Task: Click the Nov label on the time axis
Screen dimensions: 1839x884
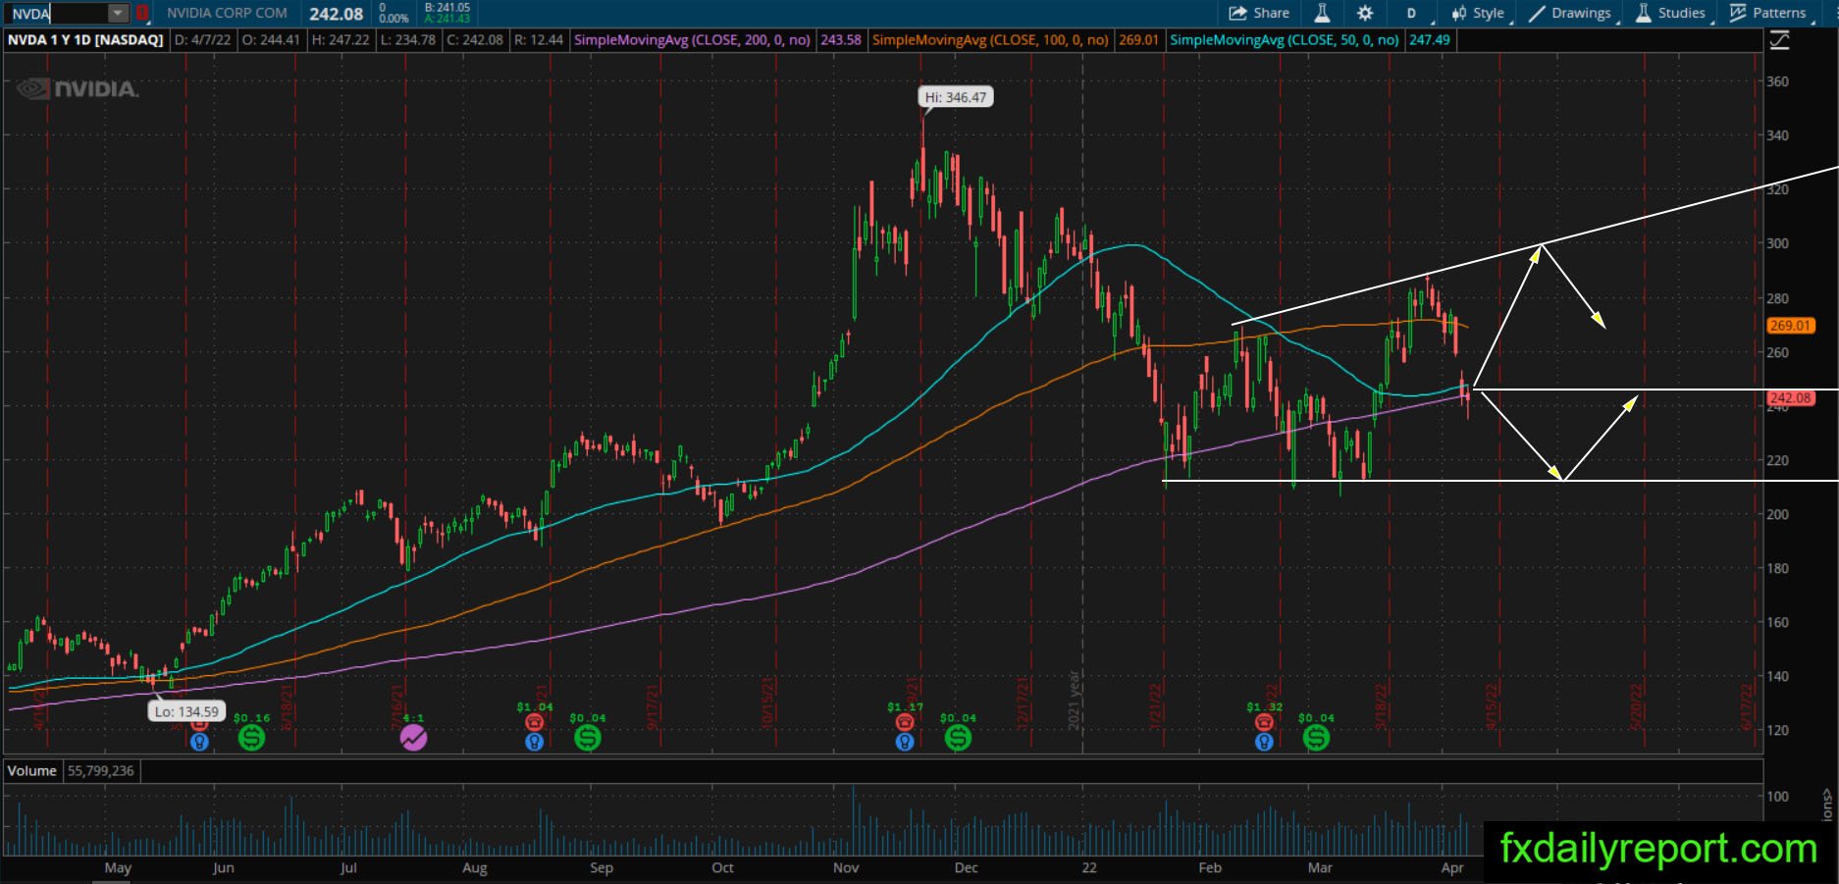Action: pyautogui.click(x=846, y=867)
